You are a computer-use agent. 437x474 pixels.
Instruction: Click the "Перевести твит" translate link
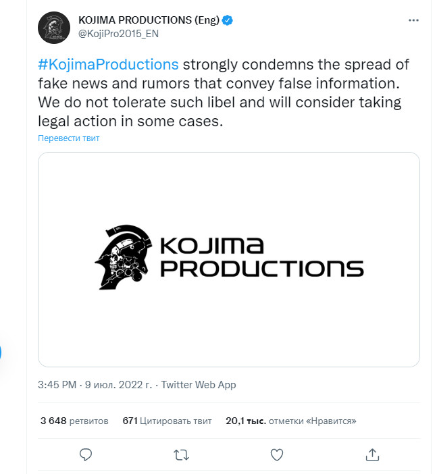[69, 138]
